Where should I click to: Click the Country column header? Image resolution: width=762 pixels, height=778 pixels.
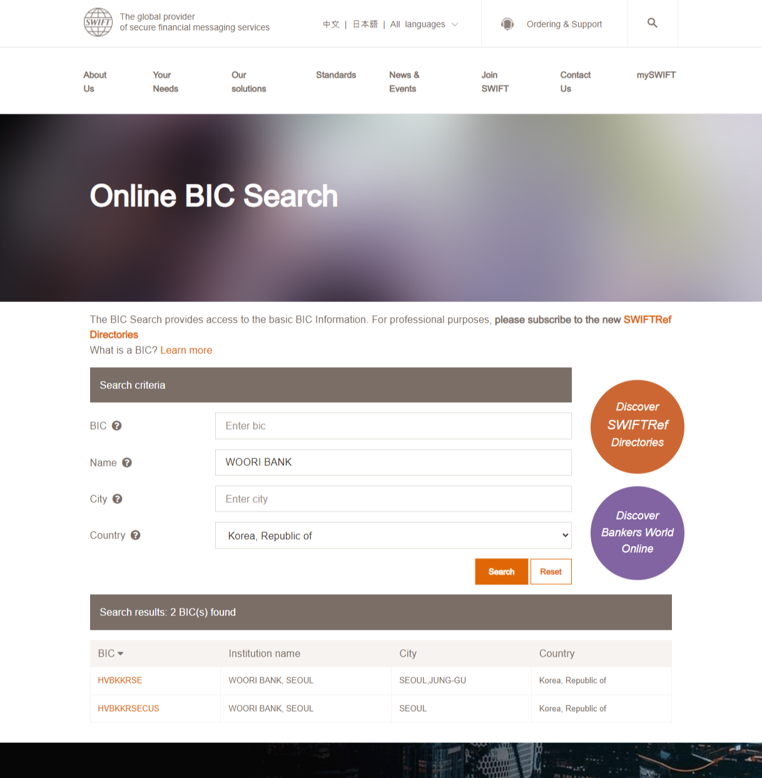[557, 654]
